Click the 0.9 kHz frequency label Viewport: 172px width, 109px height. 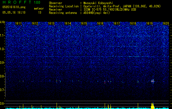[2, 63]
